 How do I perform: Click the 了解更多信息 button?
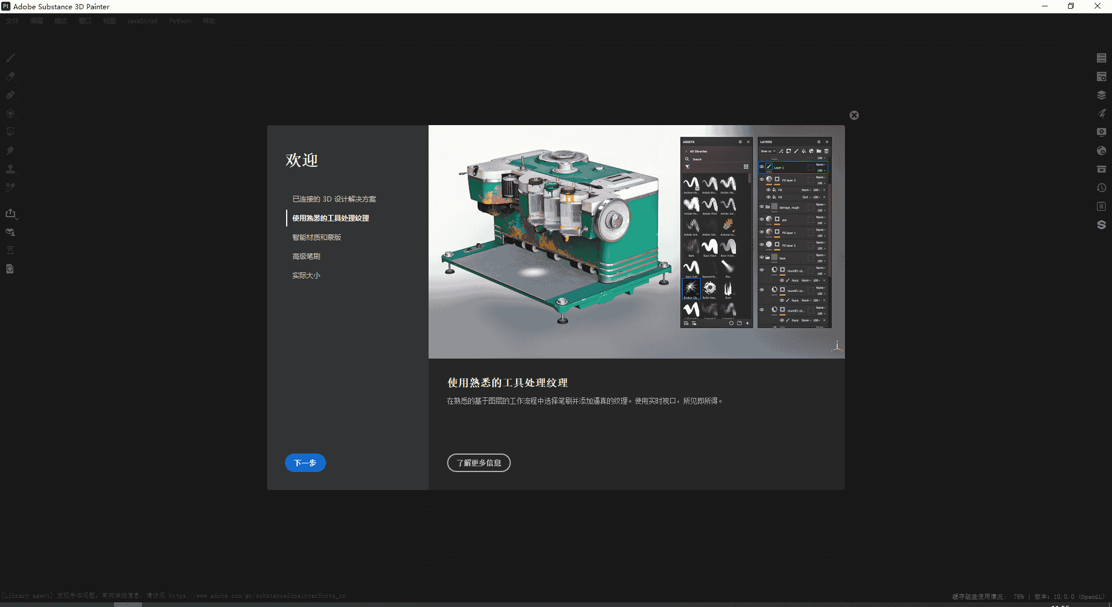[x=478, y=463]
